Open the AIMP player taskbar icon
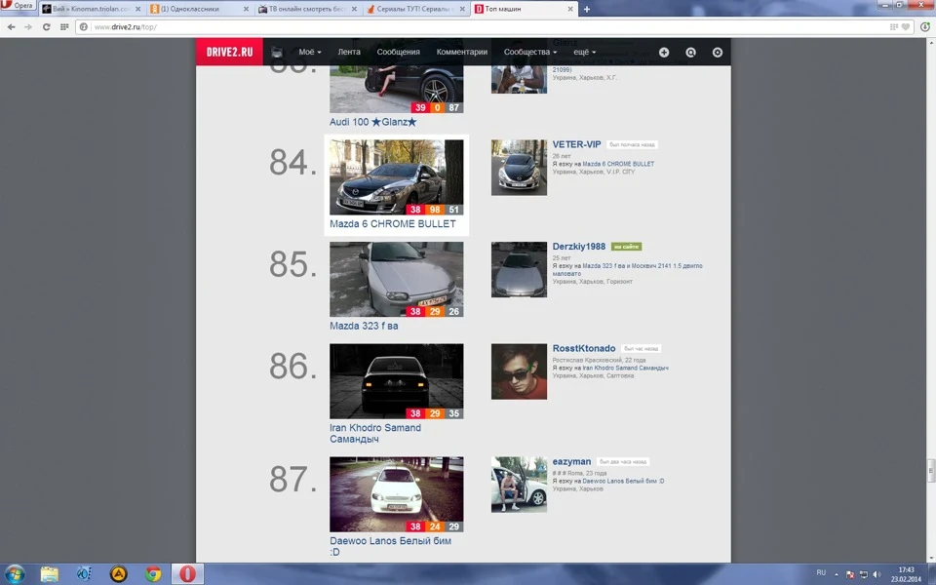Screen dimensions: 936x585 tap(119, 573)
